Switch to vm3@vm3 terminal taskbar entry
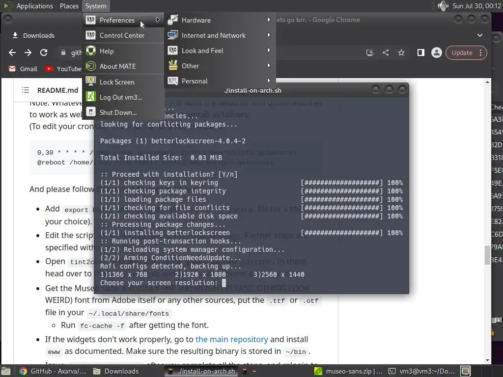 coord(422,371)
